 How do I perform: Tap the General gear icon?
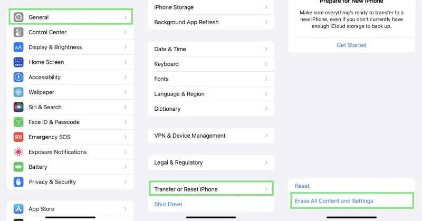coord(19,17)
